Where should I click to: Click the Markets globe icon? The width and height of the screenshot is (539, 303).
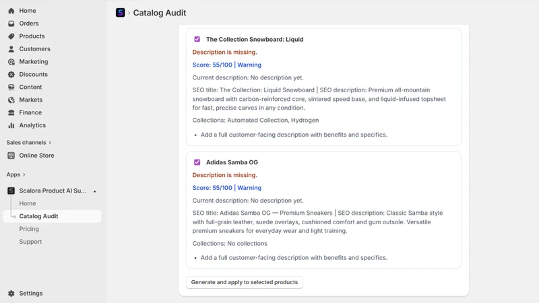[11, 100]
